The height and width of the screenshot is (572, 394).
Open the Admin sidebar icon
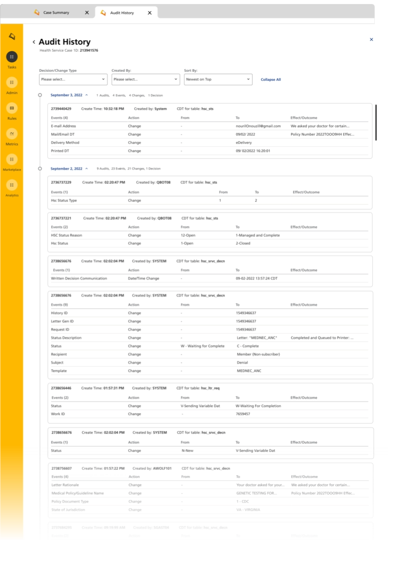pos(12,83)
